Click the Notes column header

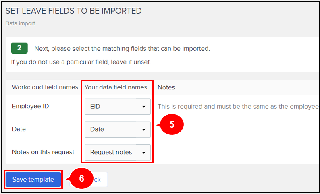click(166, 87)
